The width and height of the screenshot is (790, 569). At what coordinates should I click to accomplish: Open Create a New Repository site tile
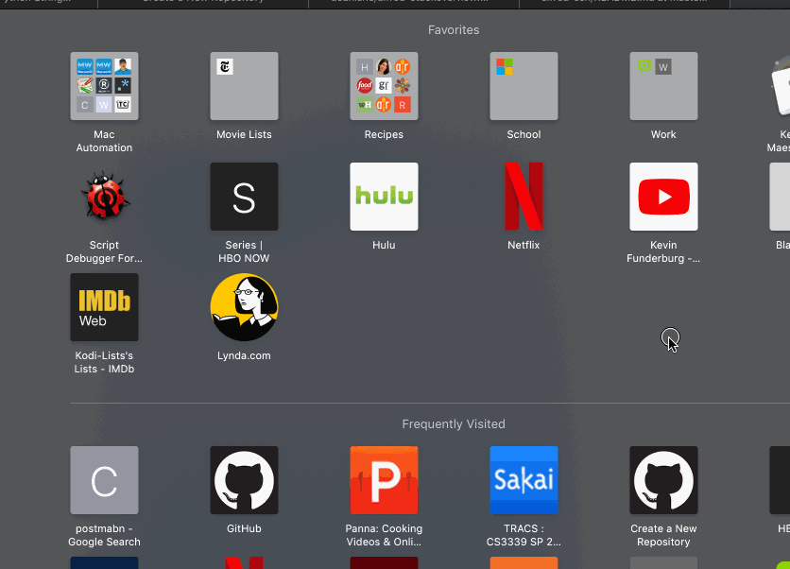(663, 480)
